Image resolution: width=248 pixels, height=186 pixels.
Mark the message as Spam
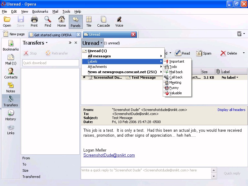point(204,53)
